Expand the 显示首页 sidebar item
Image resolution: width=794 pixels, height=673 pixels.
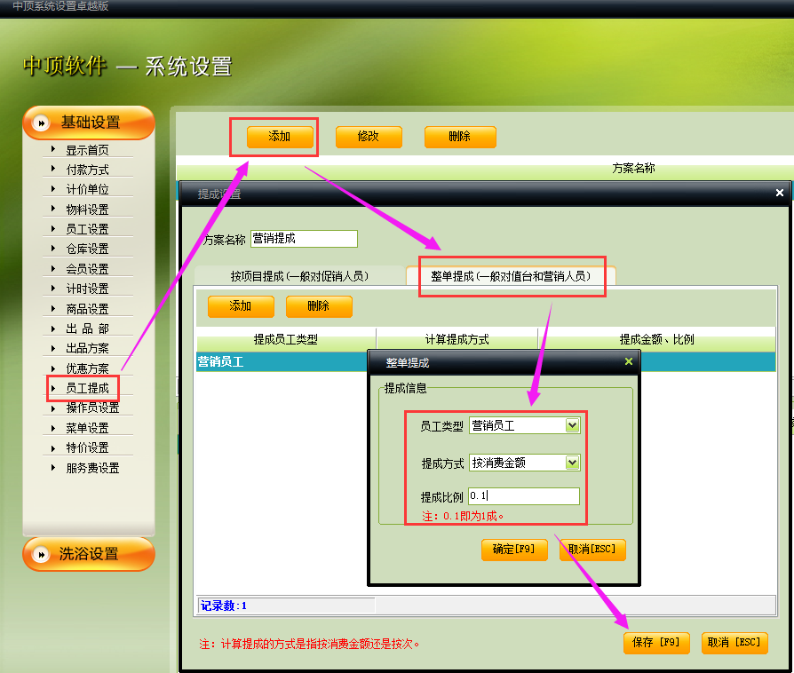(87, 150)
